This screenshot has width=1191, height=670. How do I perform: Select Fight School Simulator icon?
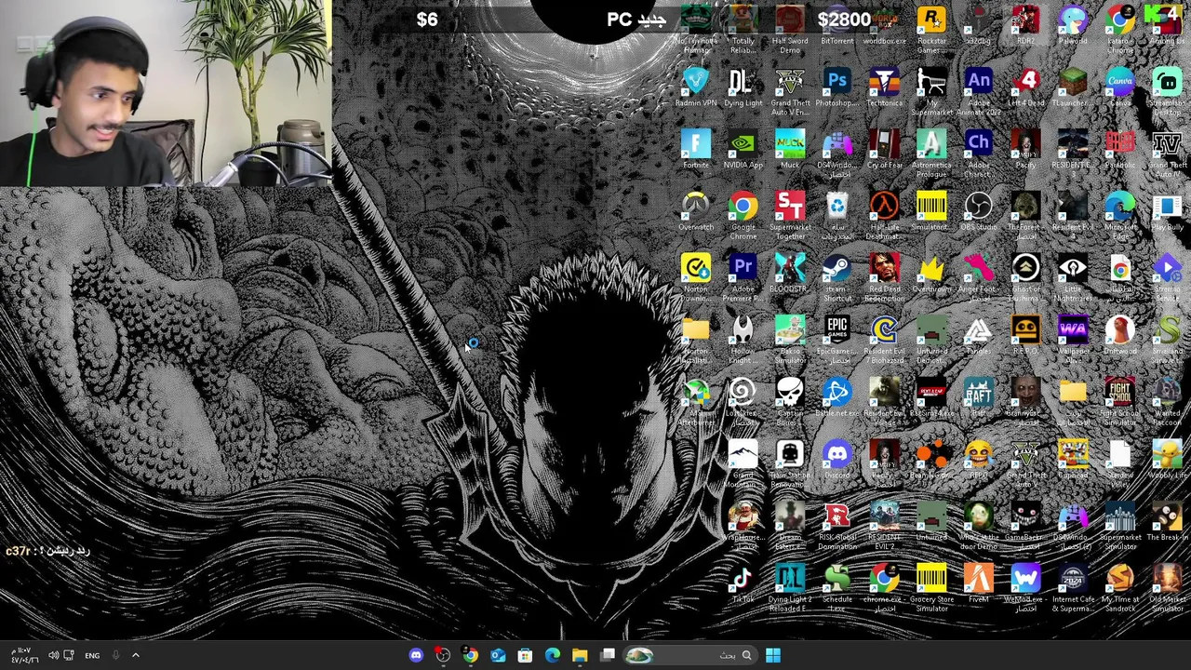[1120, 402]
